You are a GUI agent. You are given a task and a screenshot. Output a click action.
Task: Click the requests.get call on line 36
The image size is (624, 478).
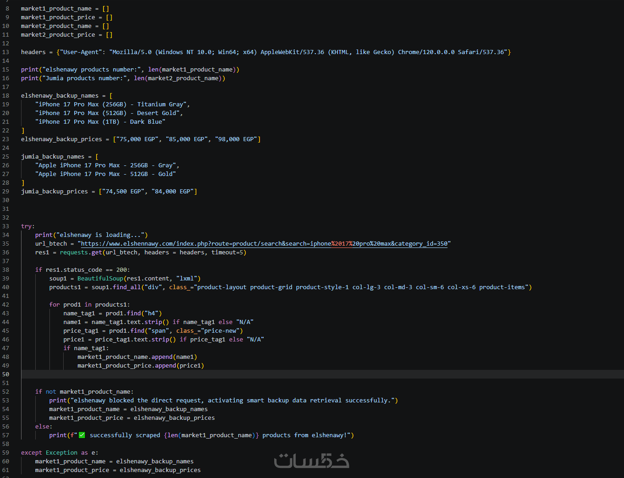(81, 253)
